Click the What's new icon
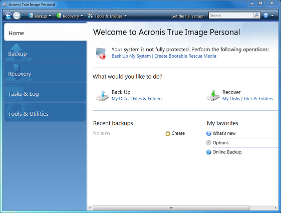Viewport: 281px width, 213px height. click(x=209, y=133)
